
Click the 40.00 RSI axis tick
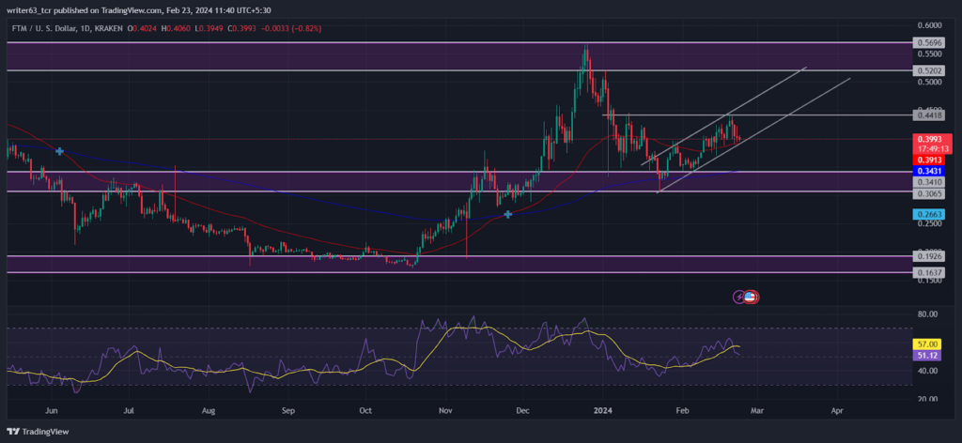[x=928, y=371]
